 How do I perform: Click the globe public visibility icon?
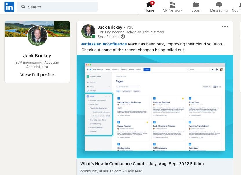coord(123,37)
